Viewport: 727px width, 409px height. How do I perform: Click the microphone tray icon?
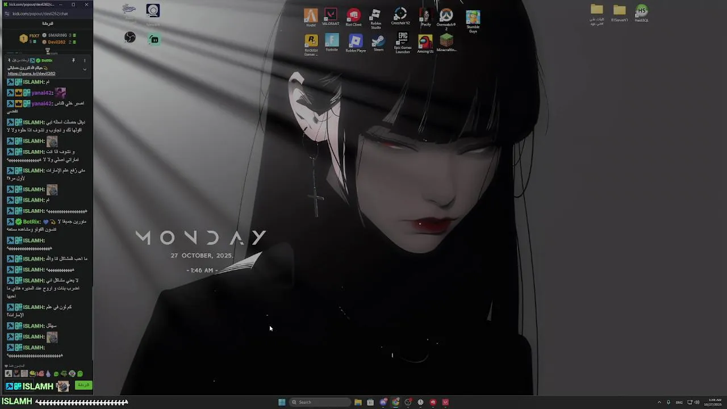(668, 402)
